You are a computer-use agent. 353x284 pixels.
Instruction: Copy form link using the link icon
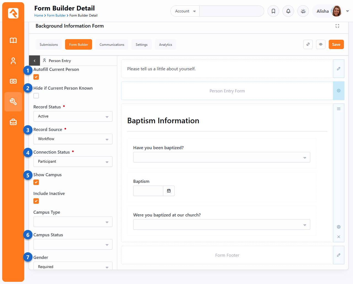(x=308, y=44)
